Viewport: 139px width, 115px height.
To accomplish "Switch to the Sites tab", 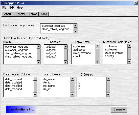I will tap(44, 14).
